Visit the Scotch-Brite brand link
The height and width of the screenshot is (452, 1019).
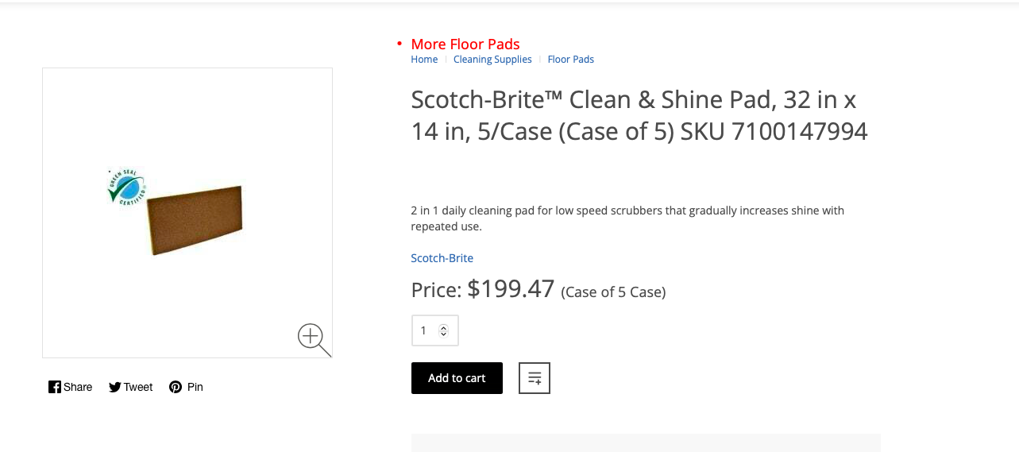(x=442, y=258)
